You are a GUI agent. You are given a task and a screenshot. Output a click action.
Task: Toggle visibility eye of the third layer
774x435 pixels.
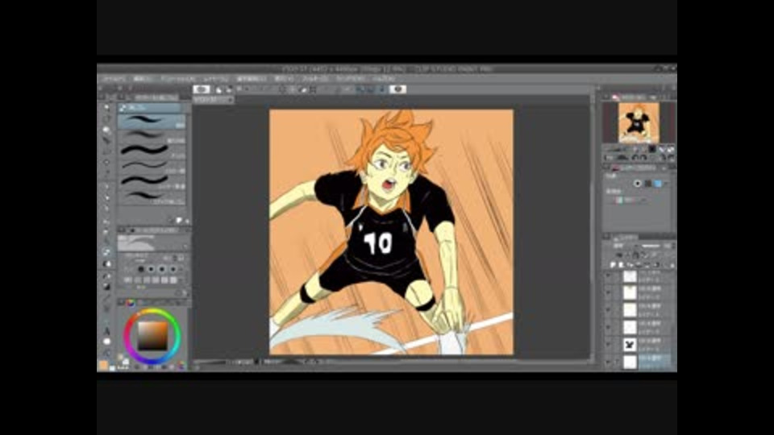(608, 310)
